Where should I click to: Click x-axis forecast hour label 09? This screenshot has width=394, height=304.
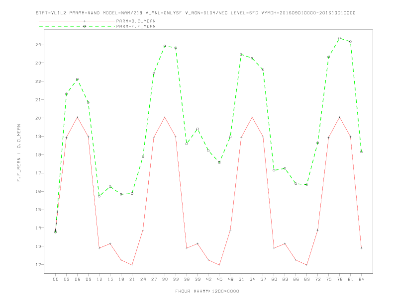pos(88,279)
